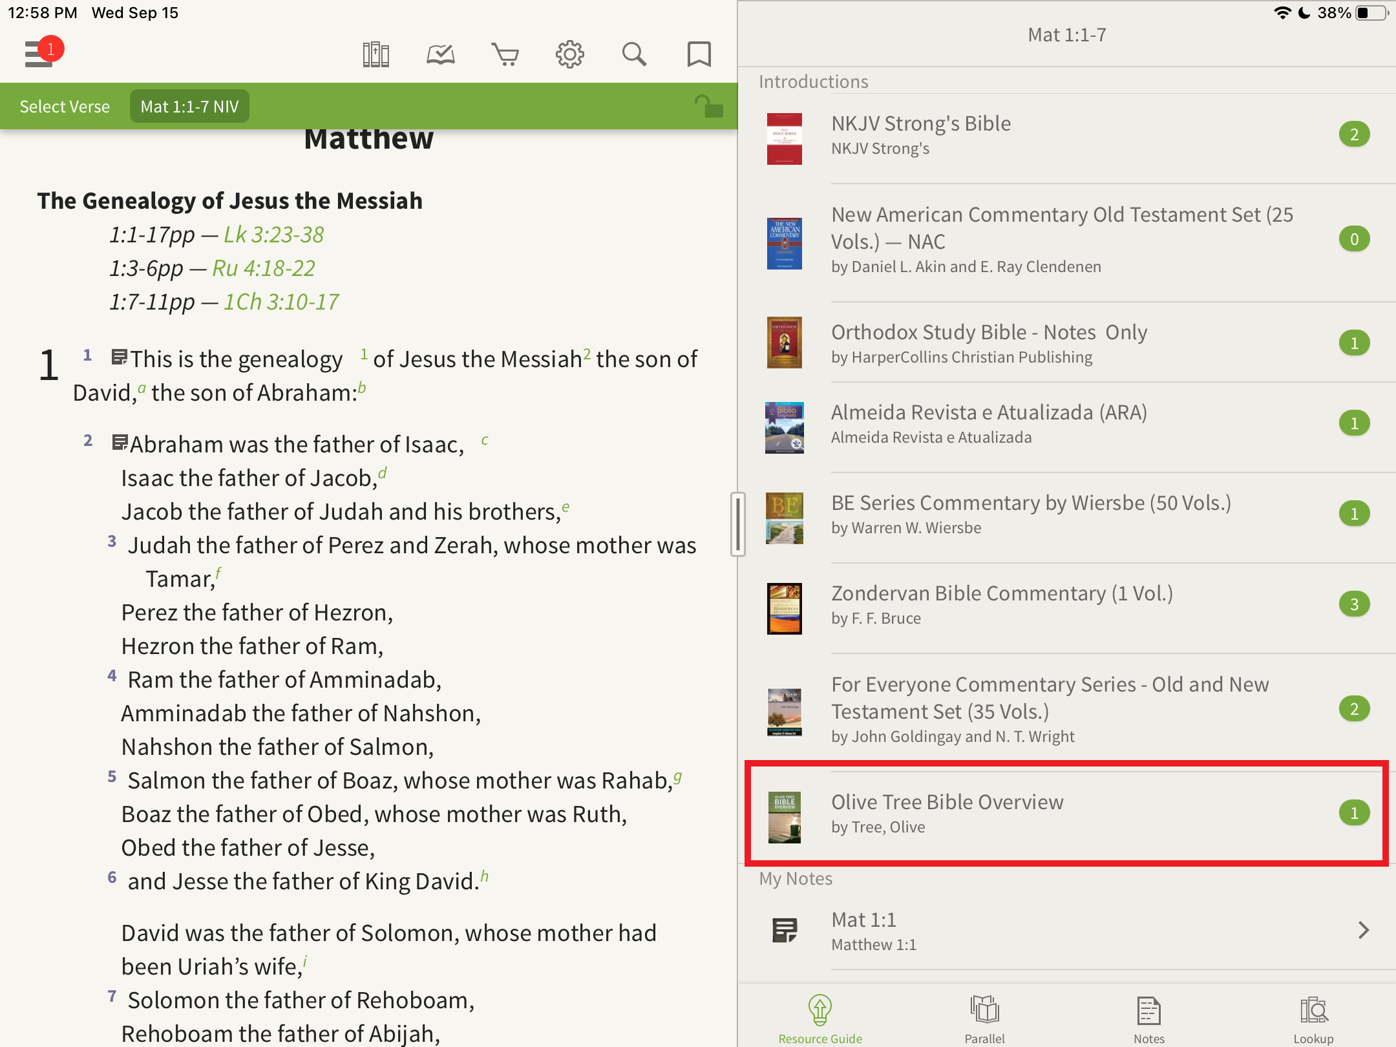The width and height of the screenshot is (1396, 1047).
Task: Tap verse number 5
Action: (x=112, y=776)
